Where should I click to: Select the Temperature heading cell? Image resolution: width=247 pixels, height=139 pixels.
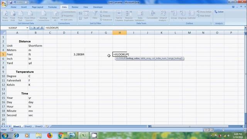pos(25,72)
